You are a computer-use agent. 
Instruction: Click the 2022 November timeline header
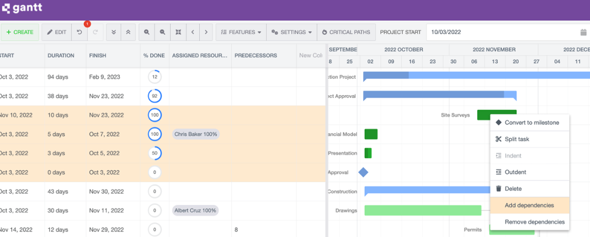[494, 50]
